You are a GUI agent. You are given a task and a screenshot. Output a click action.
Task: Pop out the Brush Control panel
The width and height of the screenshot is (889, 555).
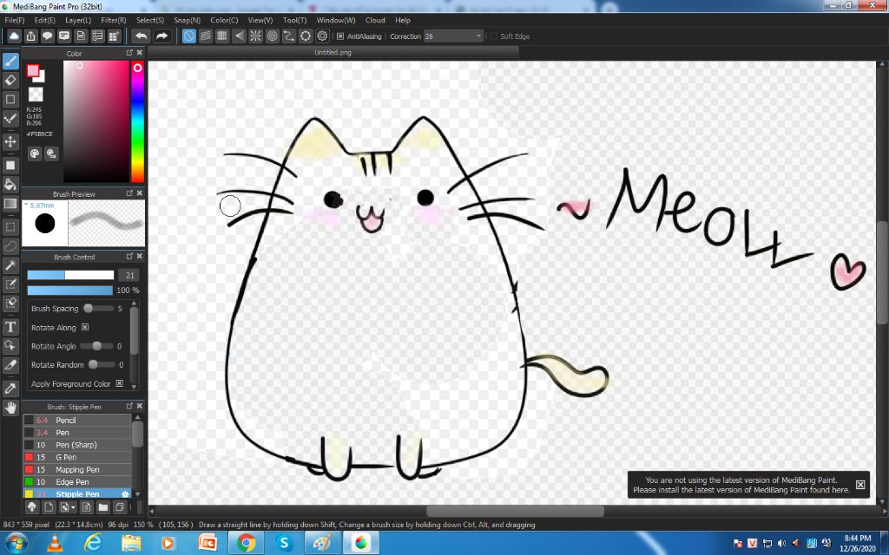click(x=129, y=256)
